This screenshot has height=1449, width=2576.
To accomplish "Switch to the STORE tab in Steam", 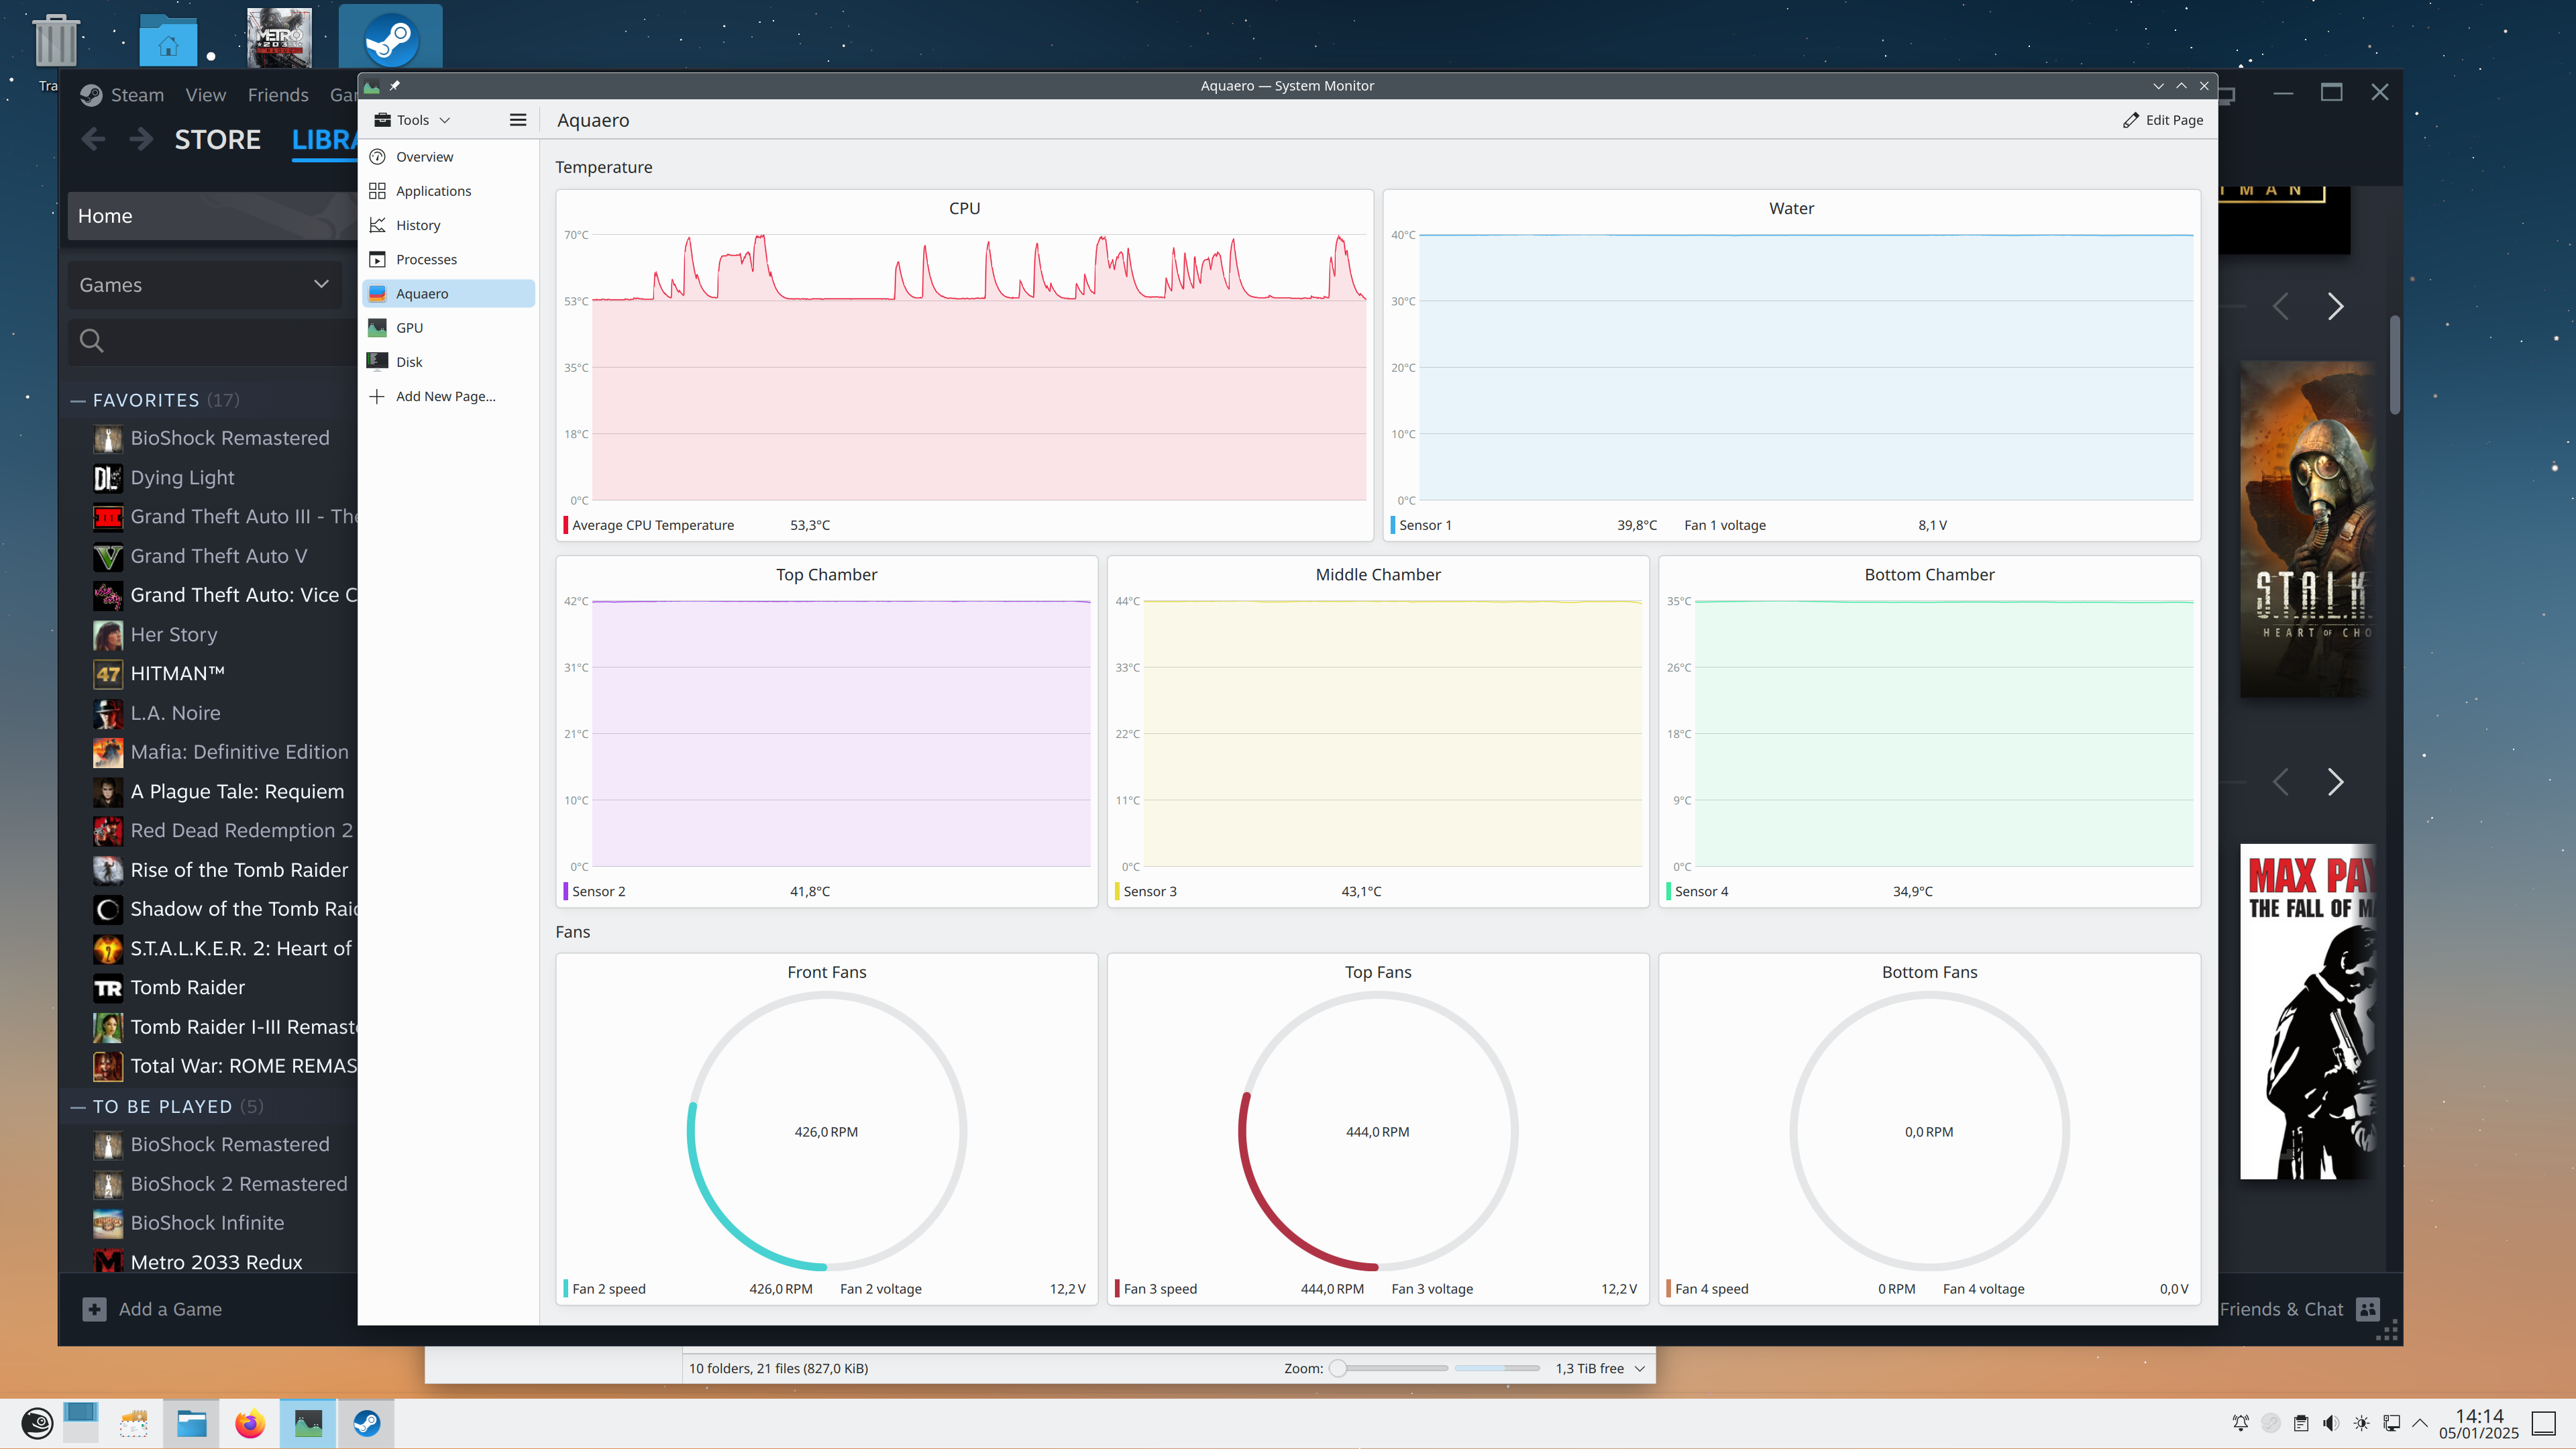I will click(217, 140).
